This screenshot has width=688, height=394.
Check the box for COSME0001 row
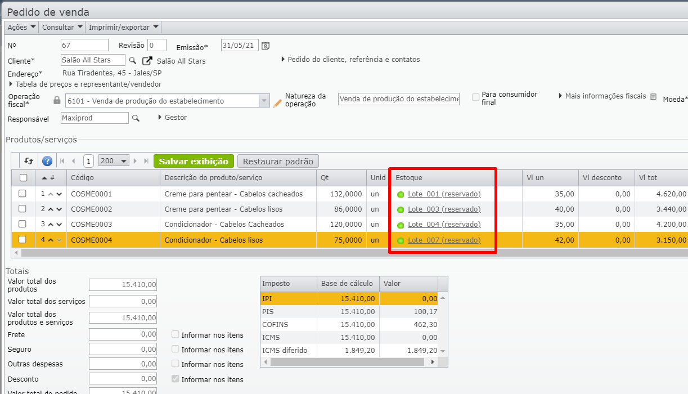tap(23, 194)
